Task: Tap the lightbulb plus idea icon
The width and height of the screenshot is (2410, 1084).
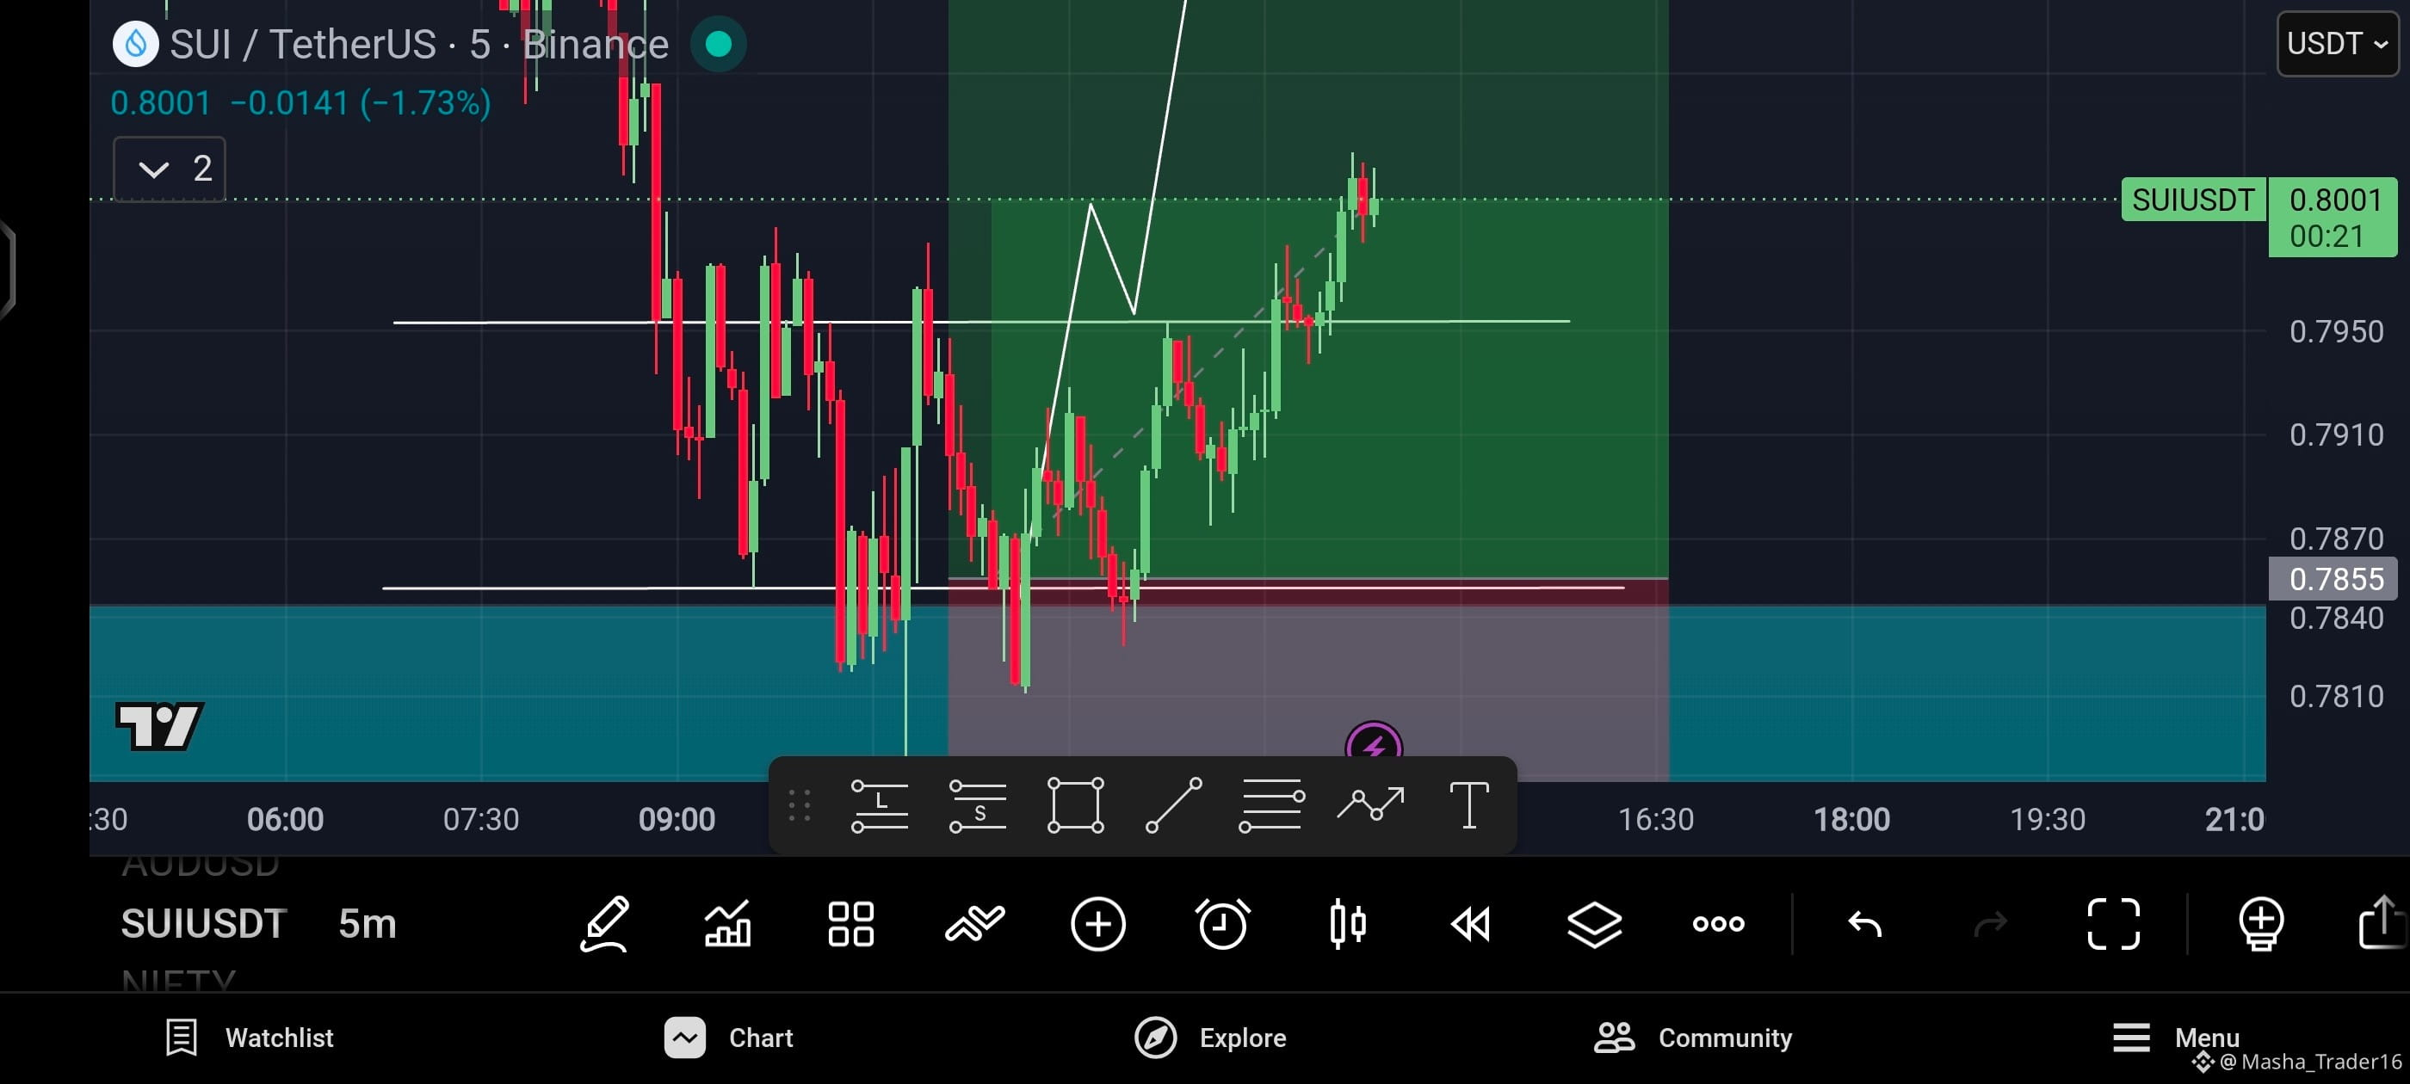Action: pyautogui.click(x=2260, y=924)
